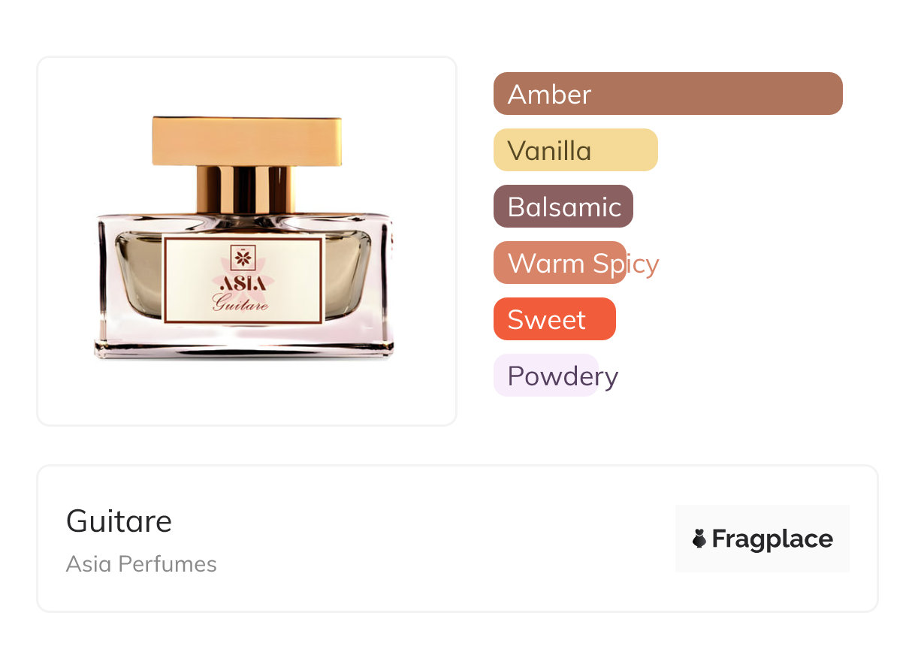Click the golden cap of the perfume bottle
Image resolution: width=915 pixels, height=649 pixels.
click(246, 140)
